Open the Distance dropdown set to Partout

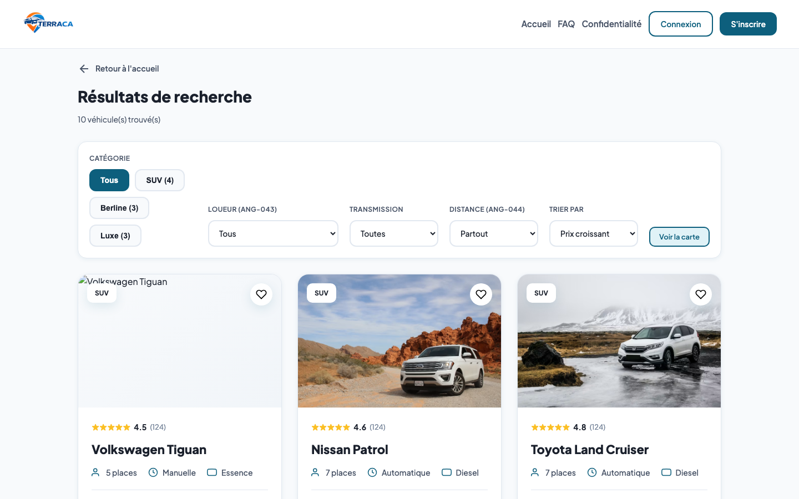[494, 233]
